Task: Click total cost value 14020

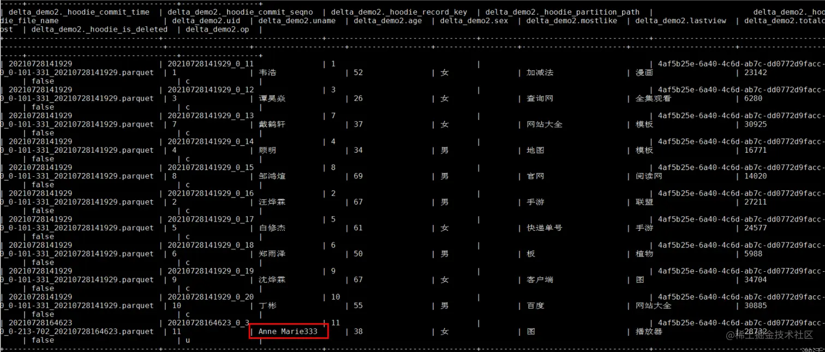Action: [756, 176]
